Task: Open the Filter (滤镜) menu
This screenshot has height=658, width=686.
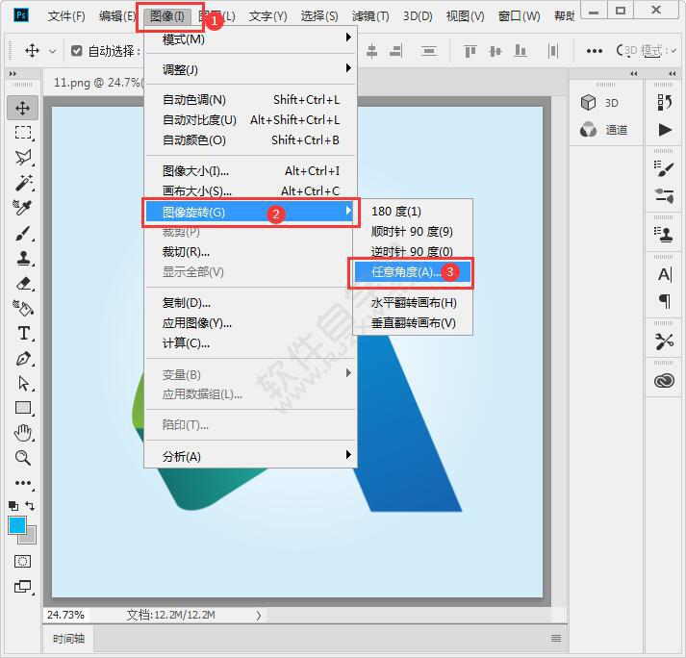Action: click(x=370, y=16)
